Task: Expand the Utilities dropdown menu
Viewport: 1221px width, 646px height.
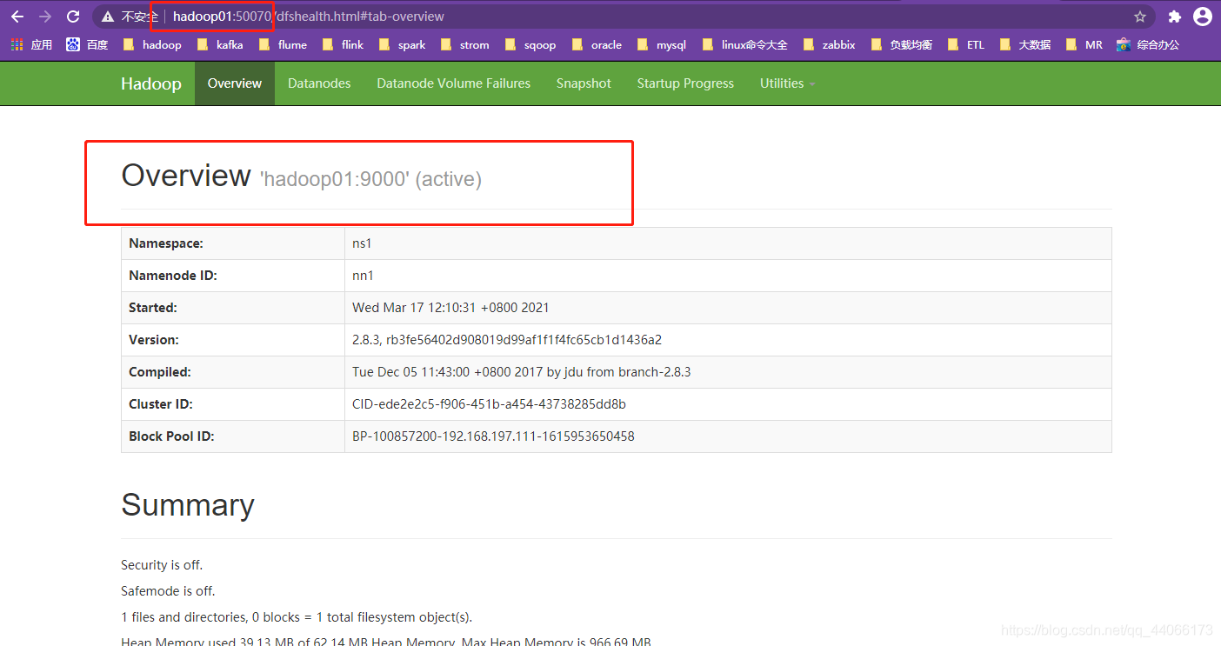Action: coord(788,83)
